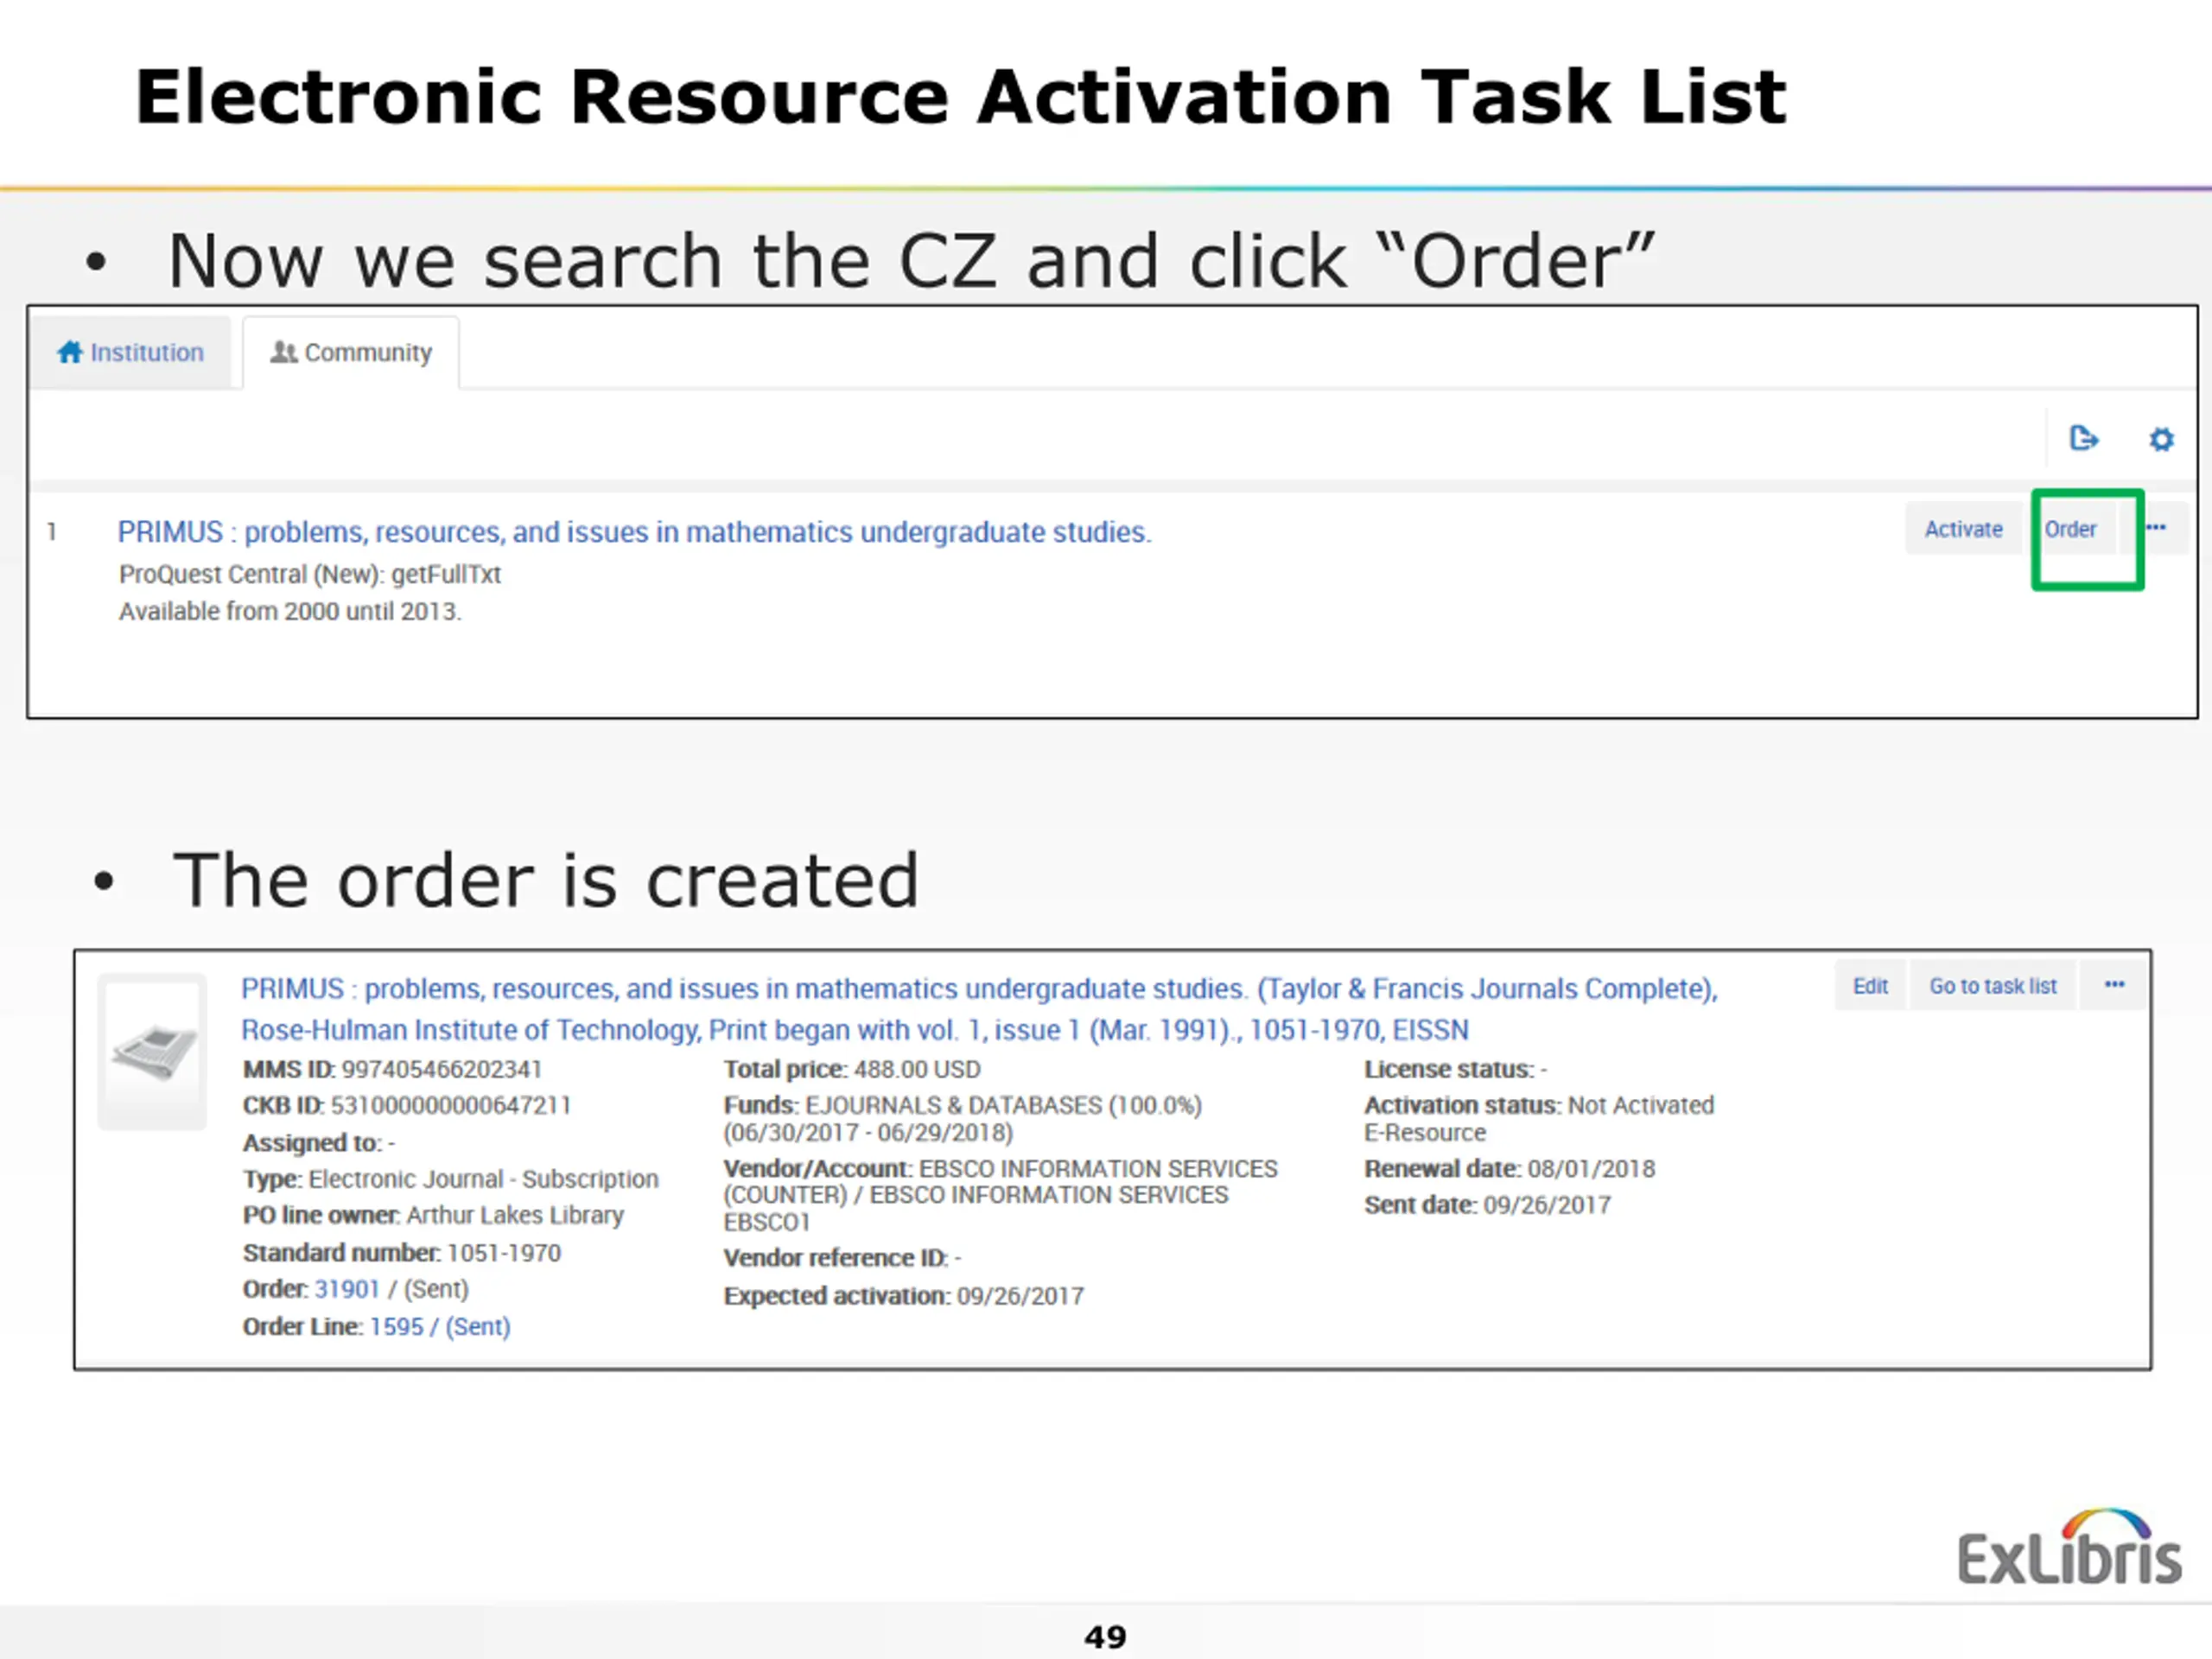The height and width of the screenshot is (1659, 2212).
Task: Click the journal thumbnail image
Action: (152, 1052)
